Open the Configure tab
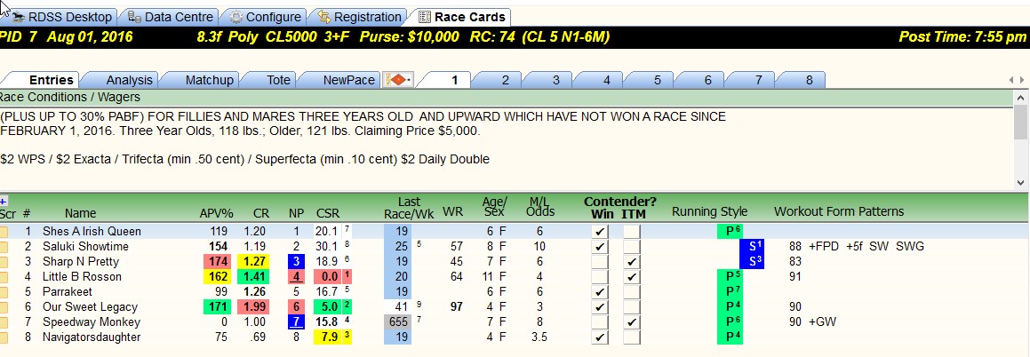Image resolution: width=1030 pixels, height=357 pixels. tap(265, 17)
